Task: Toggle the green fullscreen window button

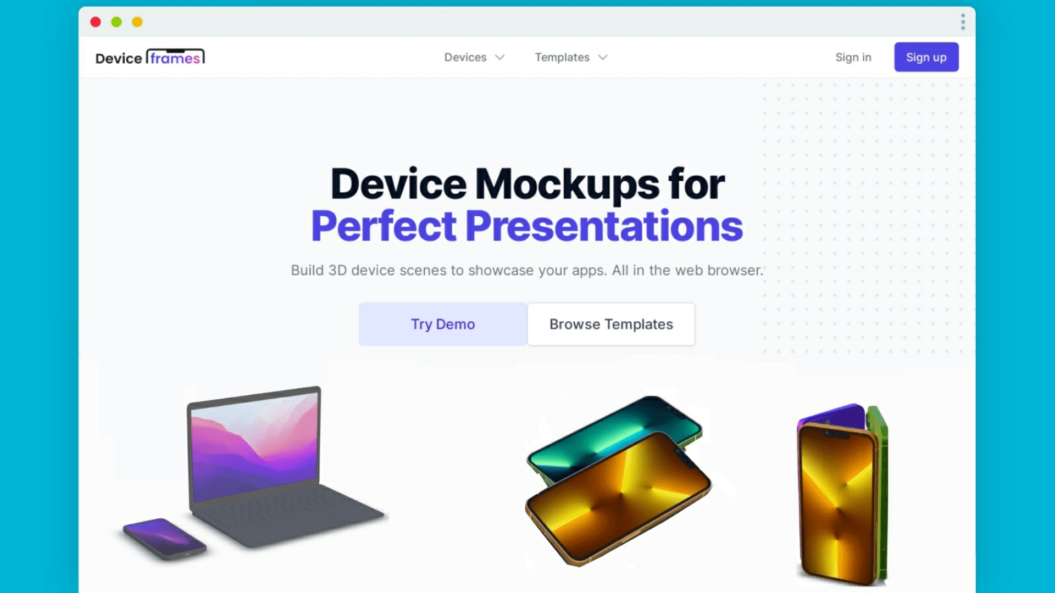Action: [116, 22]
